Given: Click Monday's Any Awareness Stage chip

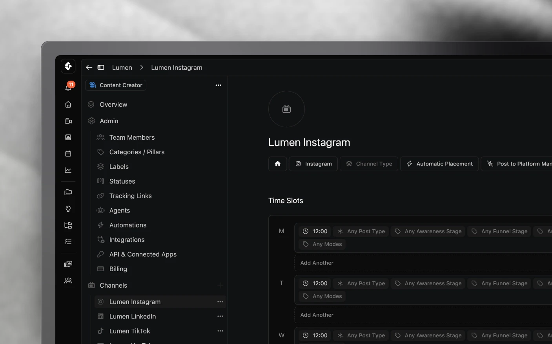Looking at the screenshot, I should click(428, 231).
